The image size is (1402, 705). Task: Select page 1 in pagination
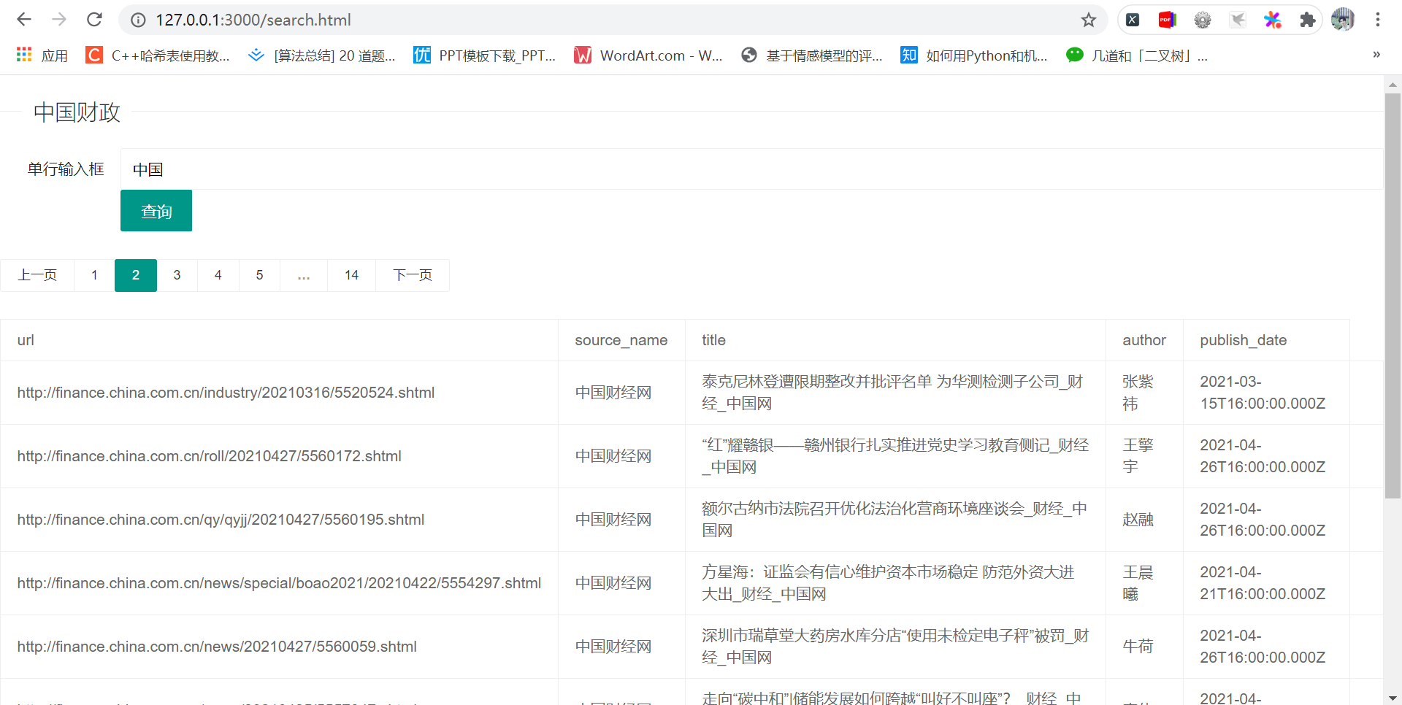pos(94,275)
